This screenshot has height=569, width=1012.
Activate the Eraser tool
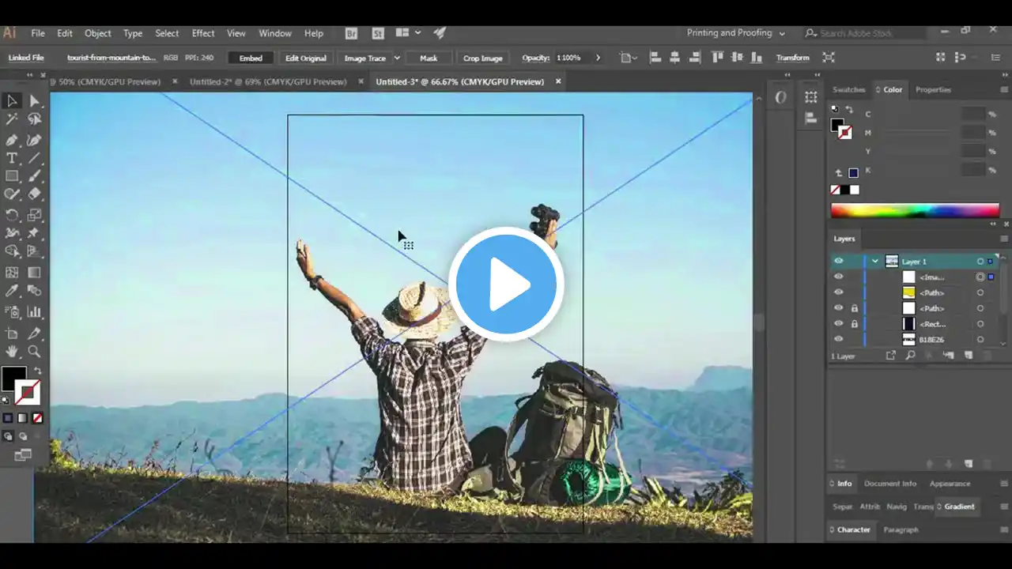[x=35, y=195]
